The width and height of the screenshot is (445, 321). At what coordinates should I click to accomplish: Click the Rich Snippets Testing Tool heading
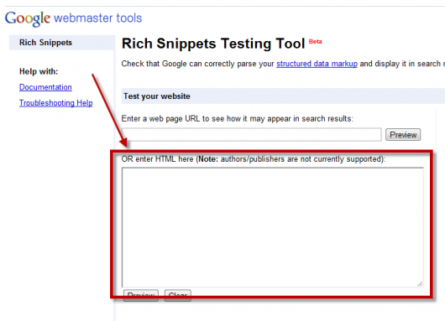point(213,44)
